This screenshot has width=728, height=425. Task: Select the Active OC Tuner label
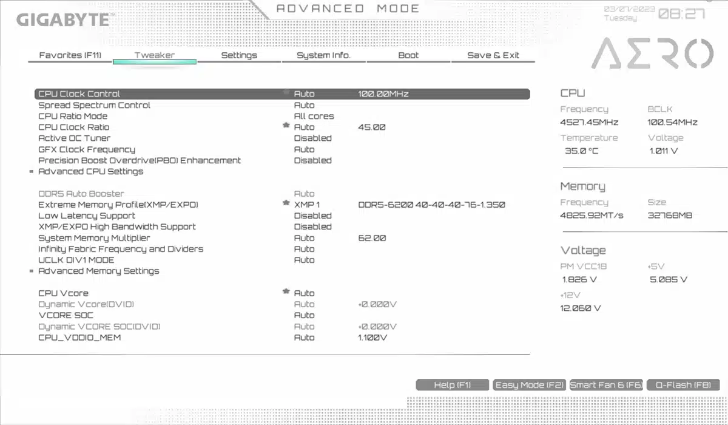click(x=75, y=138)
